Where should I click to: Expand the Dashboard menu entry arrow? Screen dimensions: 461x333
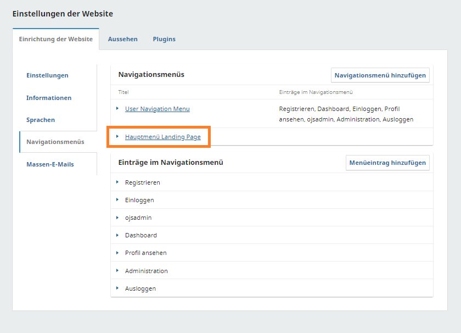117,235
